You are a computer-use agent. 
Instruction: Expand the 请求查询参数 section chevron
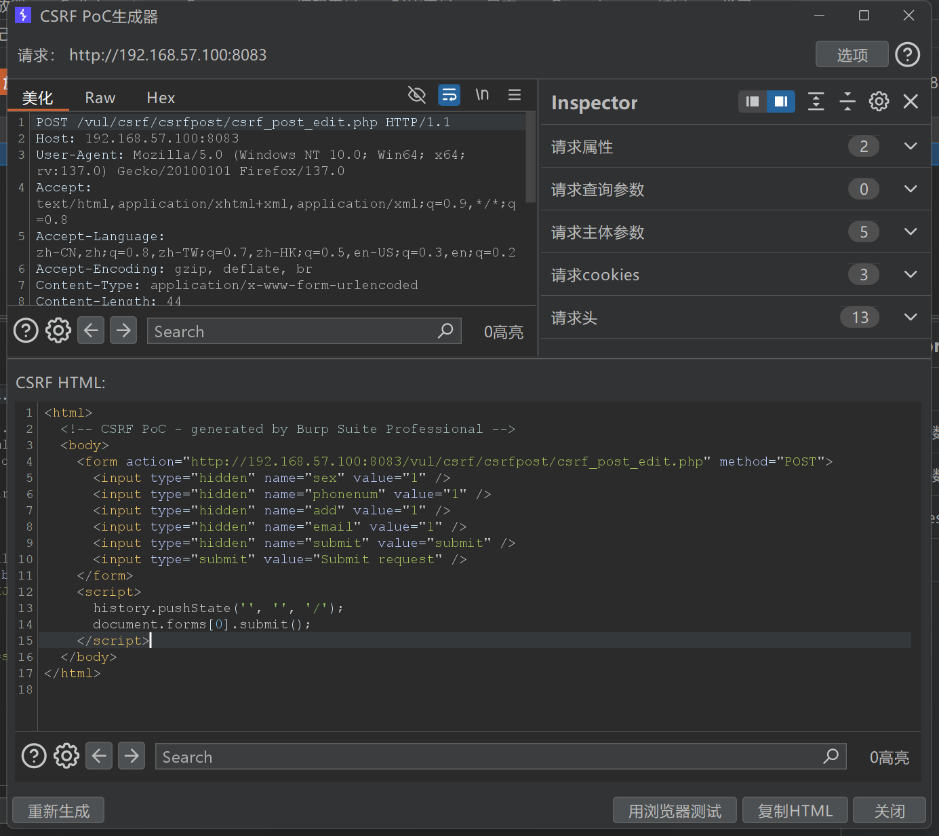click(911, 189)
